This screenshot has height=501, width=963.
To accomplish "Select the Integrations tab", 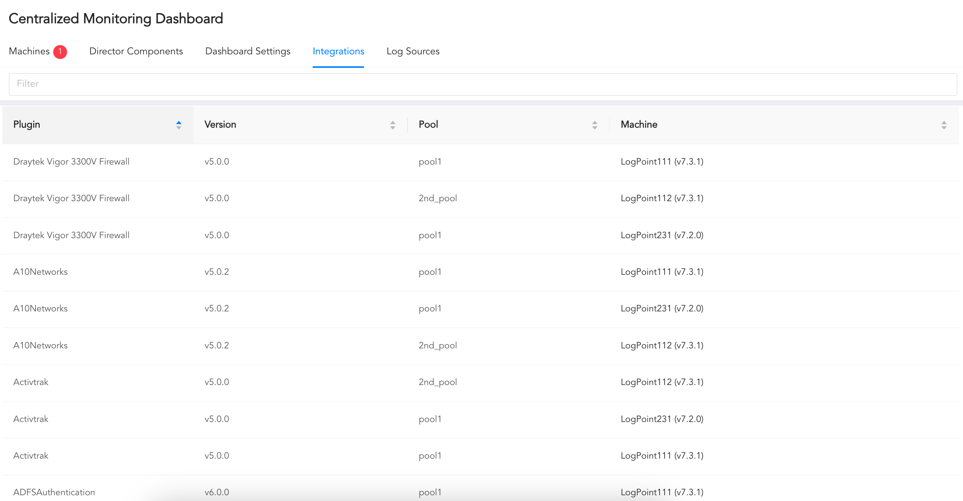I will [338, 51].
